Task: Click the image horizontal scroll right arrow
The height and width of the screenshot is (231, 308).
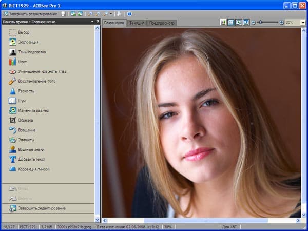Action: tap(298, 220)
